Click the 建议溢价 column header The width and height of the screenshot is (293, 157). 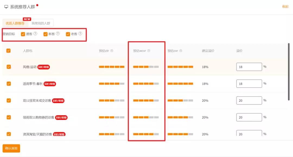click(208, 51)
